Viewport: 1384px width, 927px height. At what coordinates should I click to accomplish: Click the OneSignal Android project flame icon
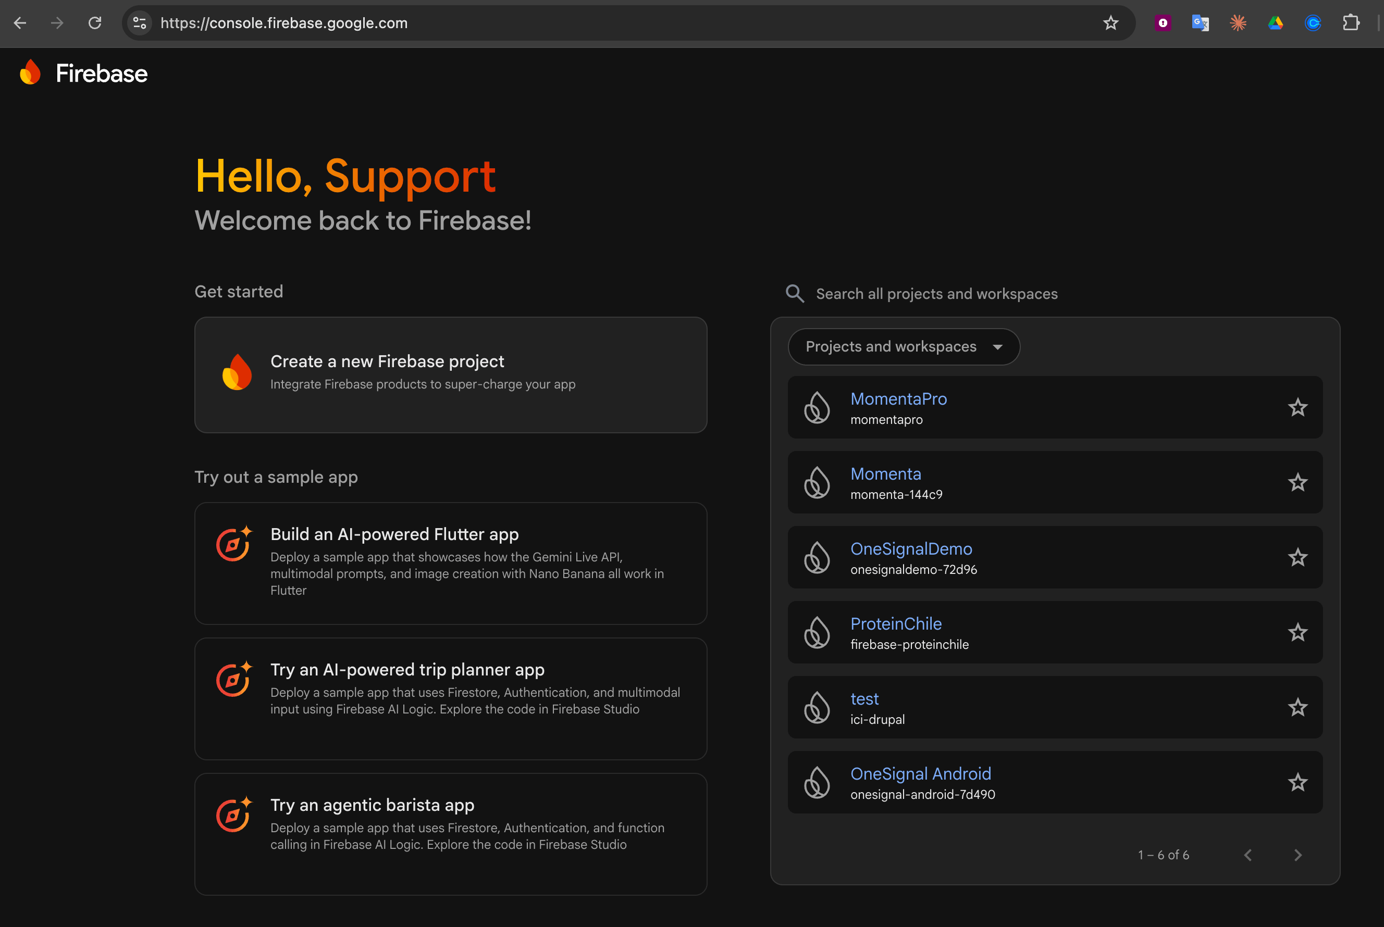[818, 783]
